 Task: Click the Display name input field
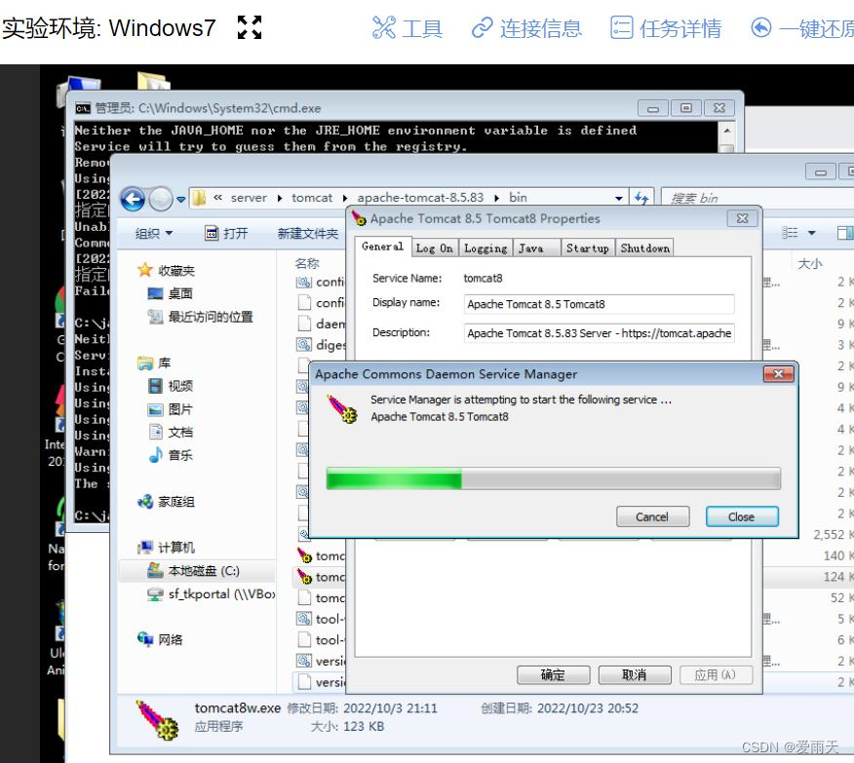click(x=600, y=304)
